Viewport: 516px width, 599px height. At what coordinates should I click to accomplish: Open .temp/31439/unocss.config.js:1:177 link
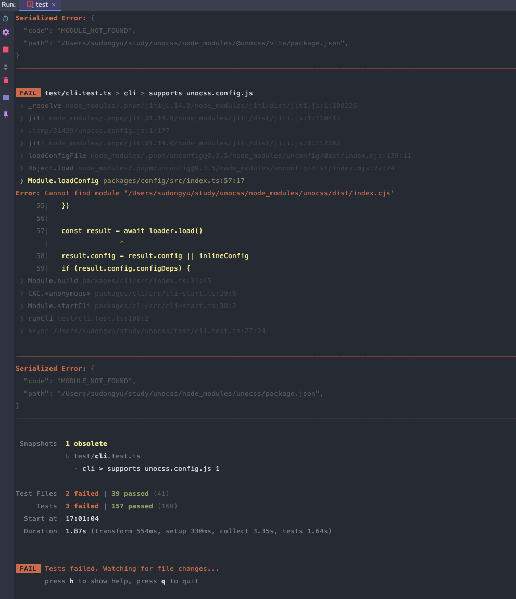point(98,131)
